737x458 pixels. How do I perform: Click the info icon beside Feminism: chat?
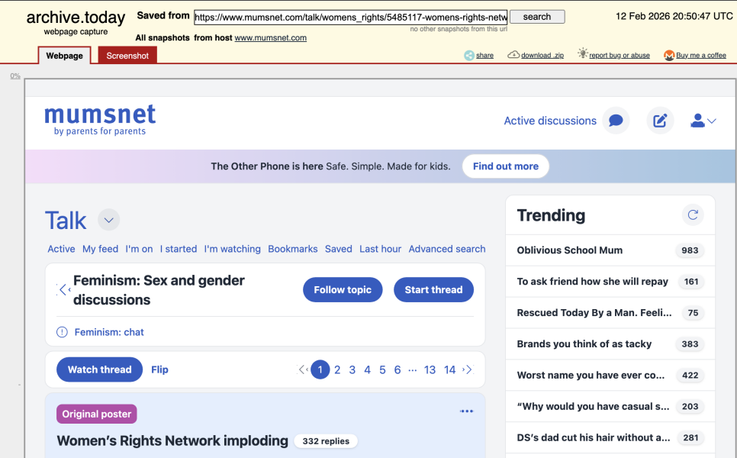click(x=60, y=332)
